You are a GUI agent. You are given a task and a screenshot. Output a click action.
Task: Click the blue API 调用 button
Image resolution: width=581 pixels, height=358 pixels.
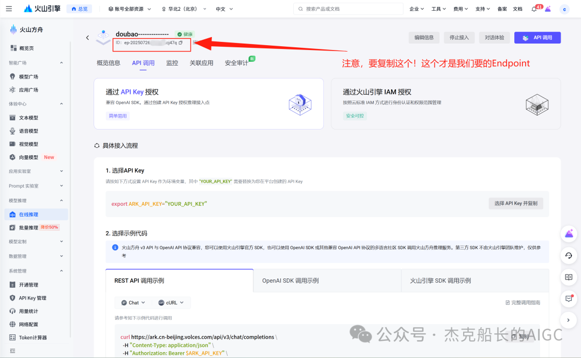[537, 38]
